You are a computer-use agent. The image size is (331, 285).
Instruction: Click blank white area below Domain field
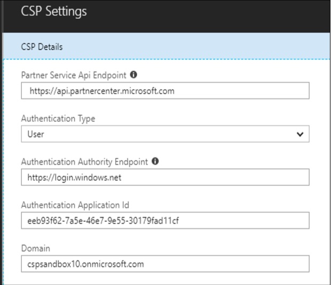tap(165, 279)
